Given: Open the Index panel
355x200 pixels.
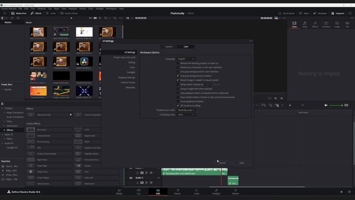Looking at the screenshot, I should point(50,13).
